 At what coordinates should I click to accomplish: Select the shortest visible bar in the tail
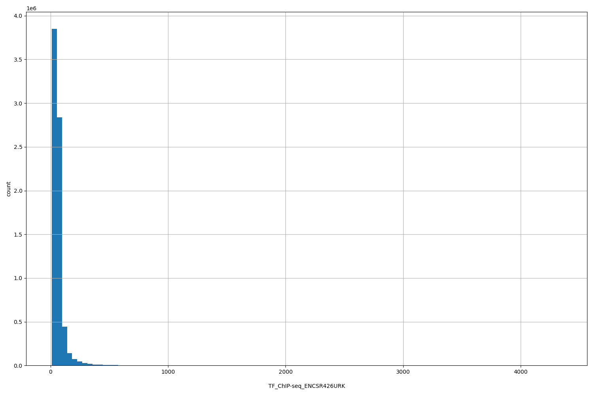click(x=115, y=365)
